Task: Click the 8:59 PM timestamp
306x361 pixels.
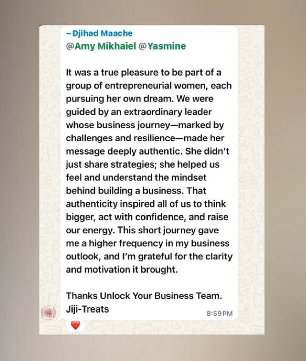Action: tap(220, 313)
